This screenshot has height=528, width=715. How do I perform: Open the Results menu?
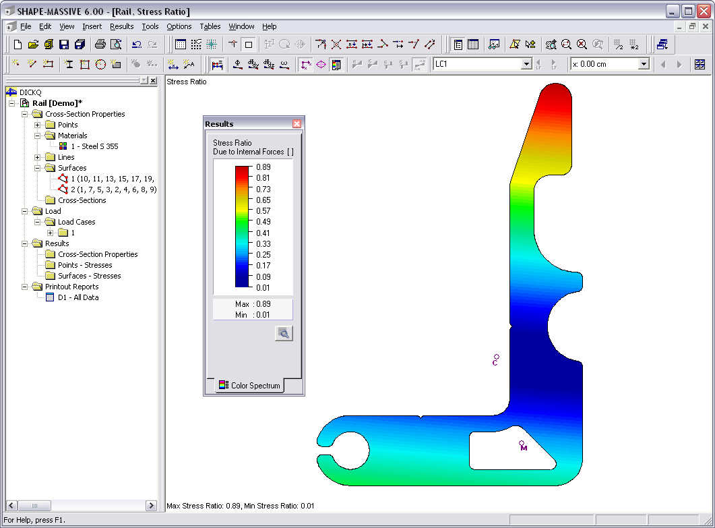point(122,26)
